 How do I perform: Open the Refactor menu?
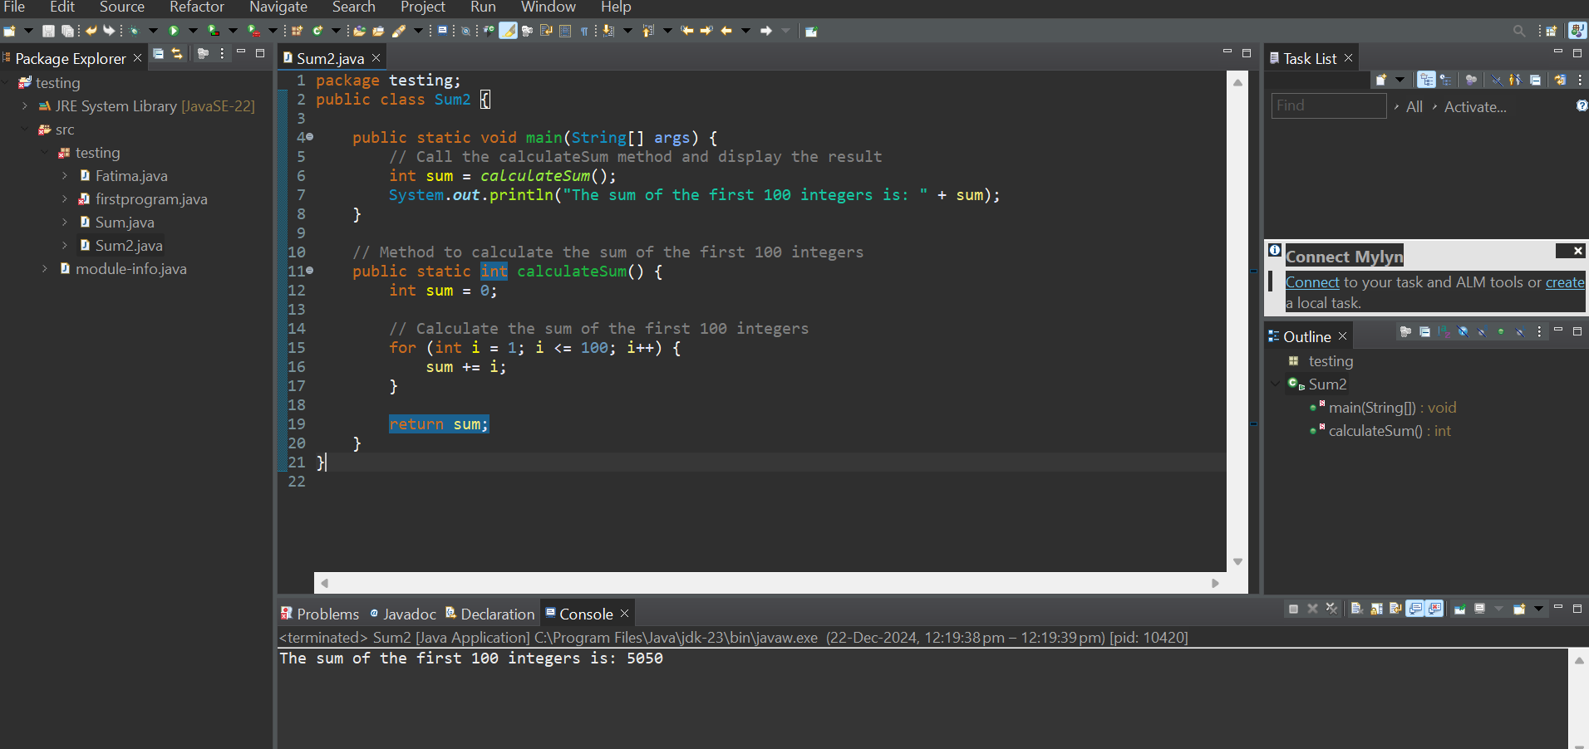[196, 7]
